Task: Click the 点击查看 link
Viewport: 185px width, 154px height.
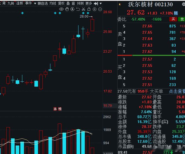Action: click(x=177, y=91)
